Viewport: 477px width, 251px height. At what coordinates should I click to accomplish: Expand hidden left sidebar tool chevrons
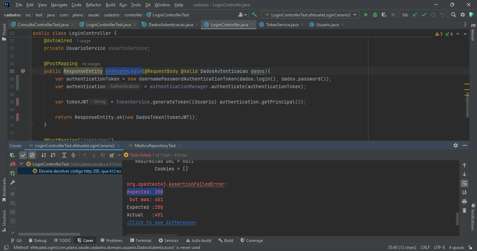[x=13, y=233]
